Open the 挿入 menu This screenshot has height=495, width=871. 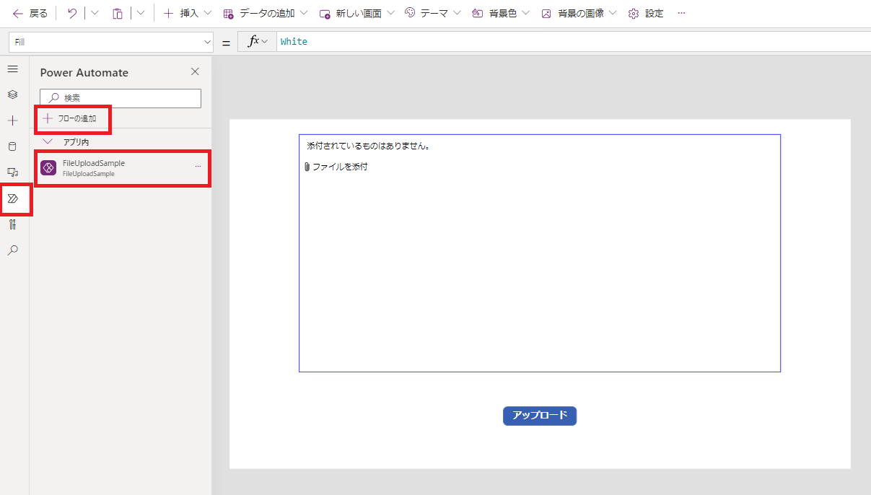(x=188, y=13)
